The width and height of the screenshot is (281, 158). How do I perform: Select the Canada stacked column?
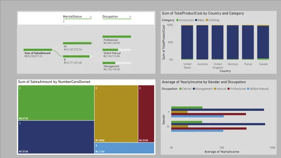click(263, 42)
